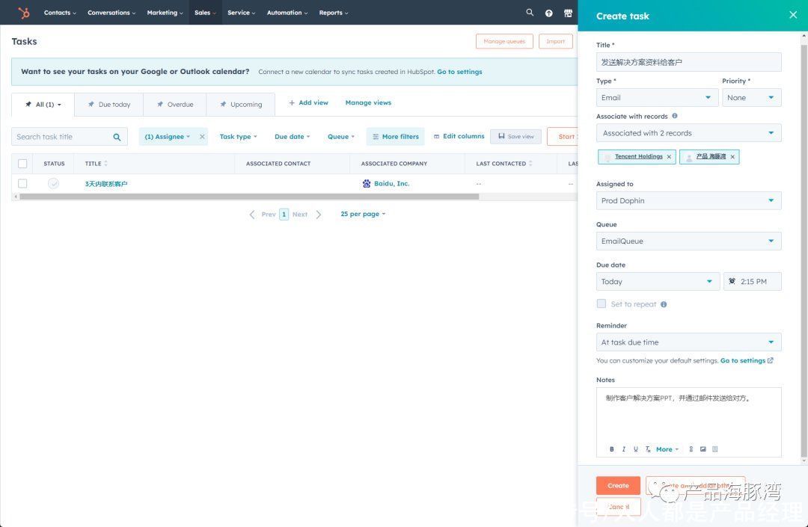Open the 25 per page dropdown
808x527 pixels.
[x=363, y=214]
